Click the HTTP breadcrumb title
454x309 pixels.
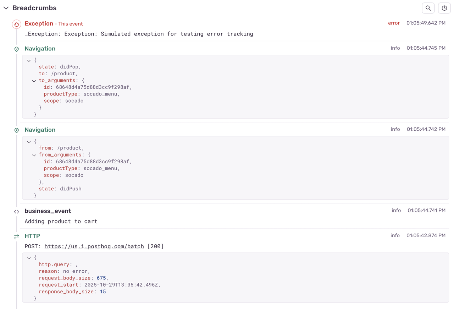pyautogui.click(x=32, y=236)
